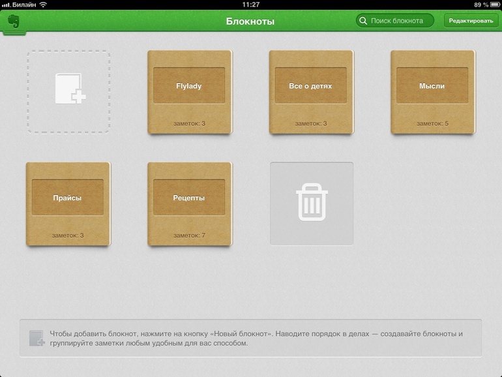502x377 pixels.
Task: Open the trash bin tile
Action: (312, 203)
